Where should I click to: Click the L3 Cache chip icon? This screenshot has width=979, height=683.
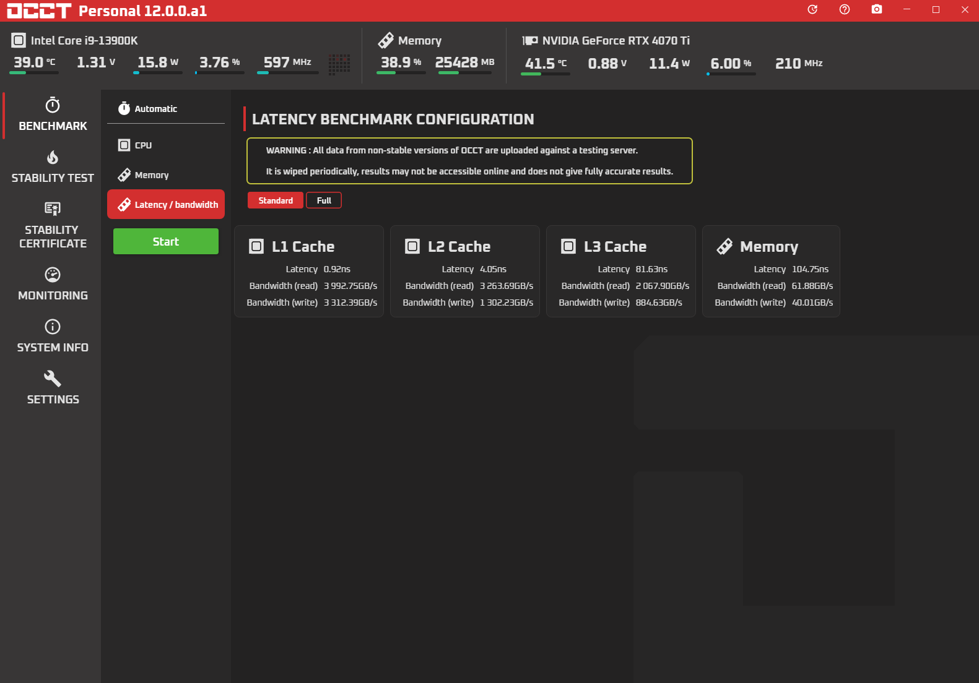pyautogui.click(x=568, y=246)
